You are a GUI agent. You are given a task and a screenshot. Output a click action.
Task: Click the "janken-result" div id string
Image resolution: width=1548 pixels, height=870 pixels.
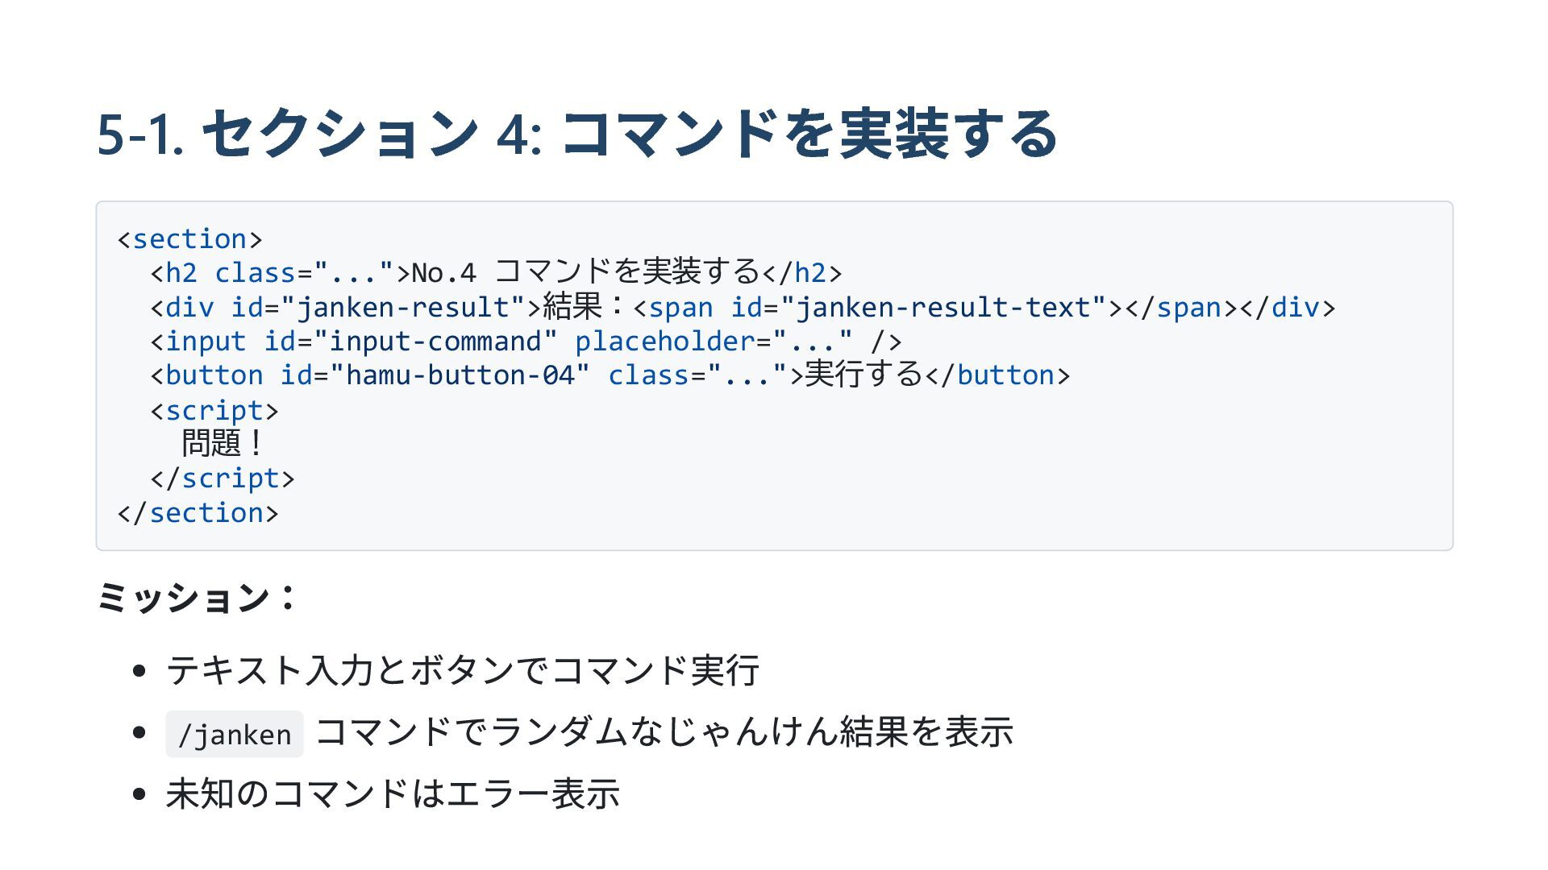[x=403, y=307]
